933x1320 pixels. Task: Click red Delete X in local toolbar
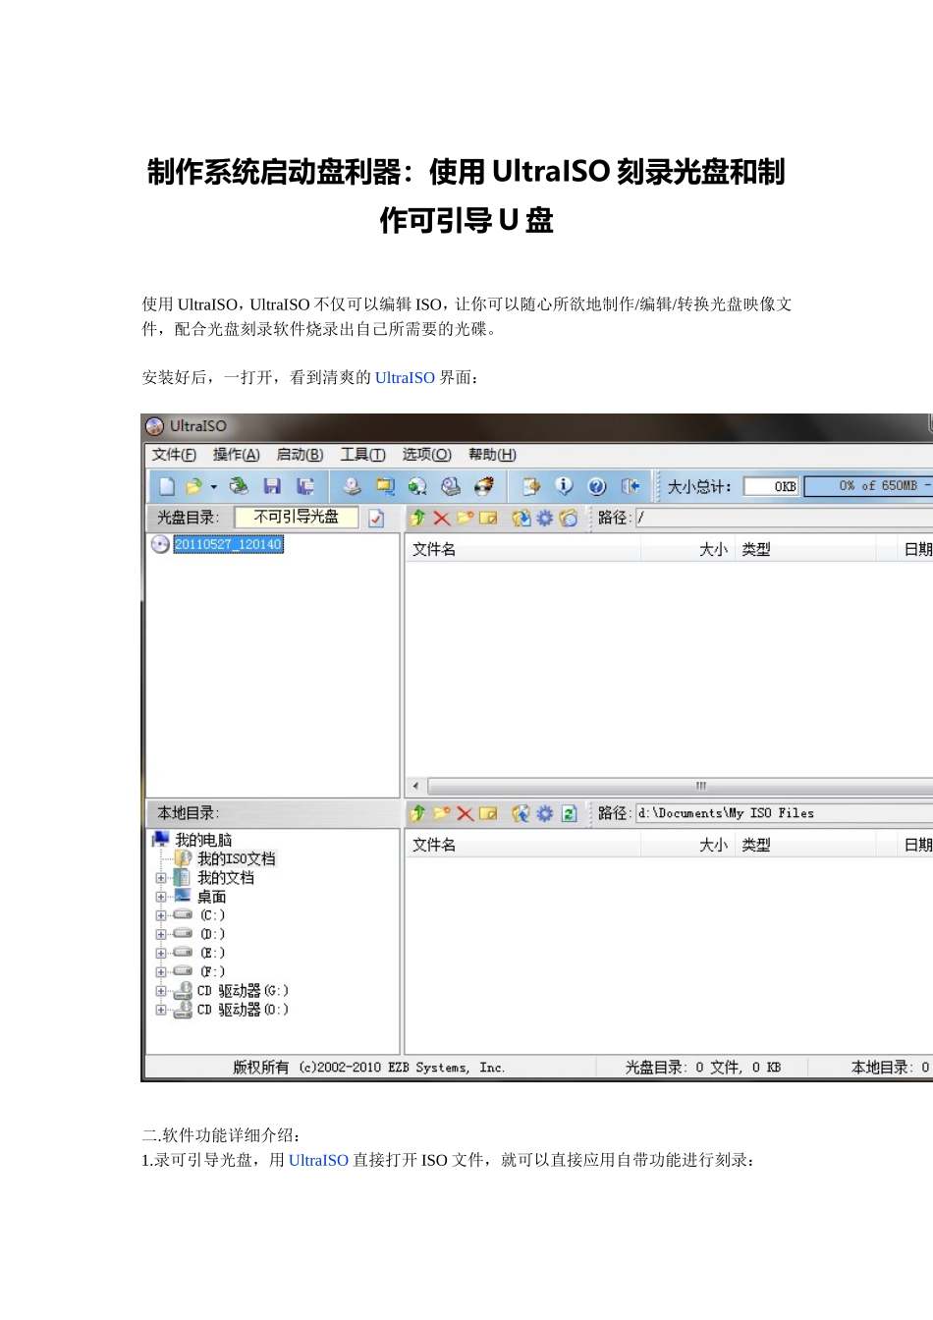click(x=466, y=813)
